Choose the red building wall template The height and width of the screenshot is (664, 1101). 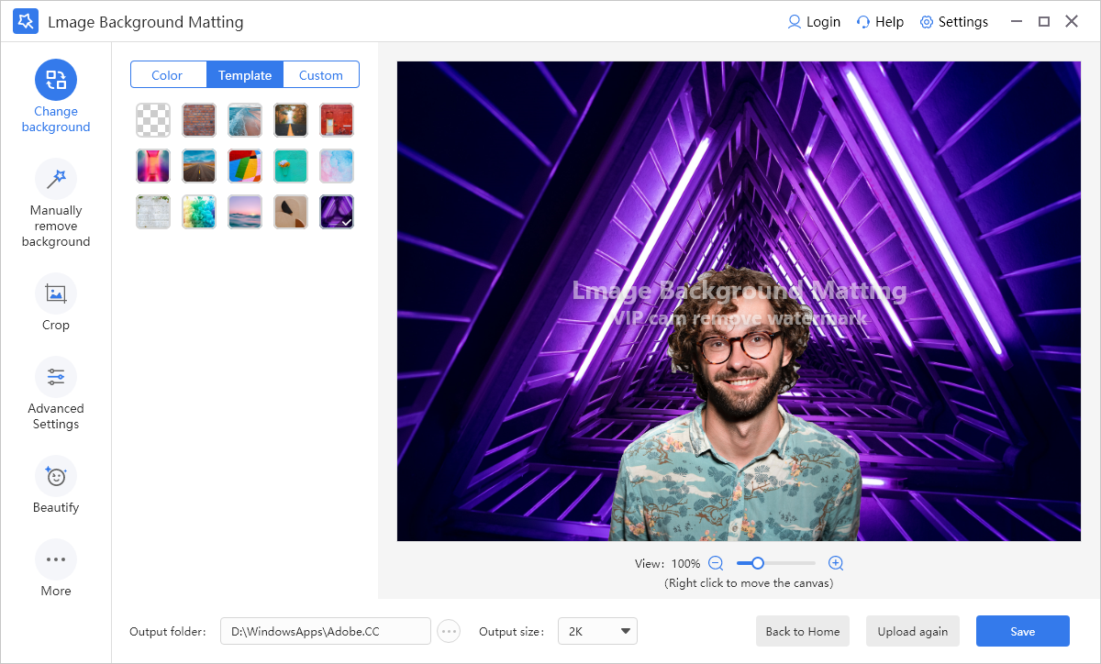click(337, 120)
